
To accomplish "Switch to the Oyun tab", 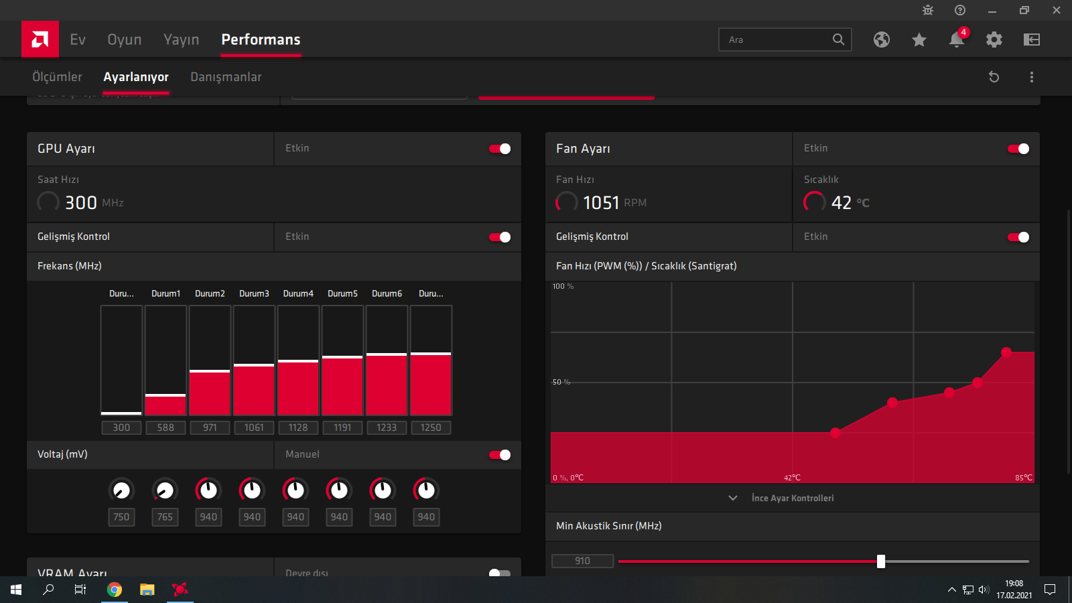I will 125,40.
